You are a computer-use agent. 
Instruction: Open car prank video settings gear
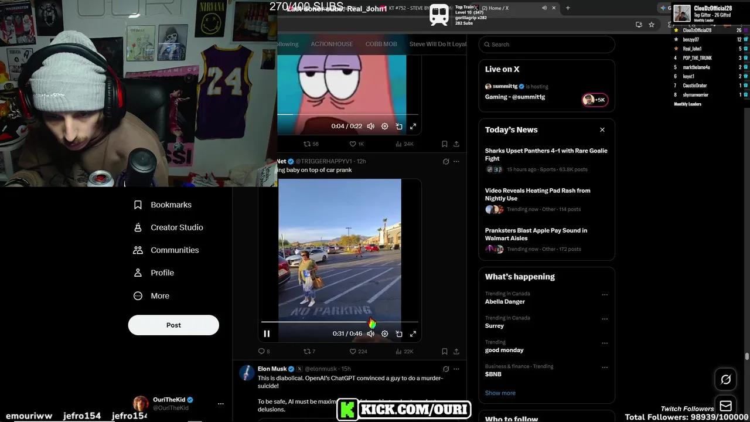[x=384, y=333]
